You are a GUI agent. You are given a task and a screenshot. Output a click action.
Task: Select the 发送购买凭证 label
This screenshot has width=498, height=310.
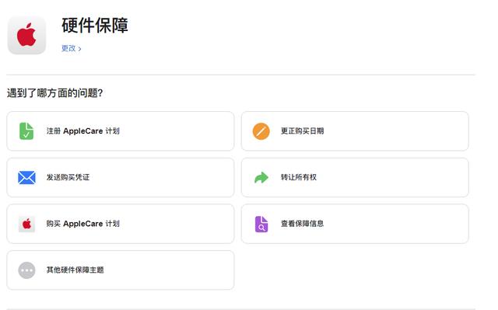click(68, 177)
